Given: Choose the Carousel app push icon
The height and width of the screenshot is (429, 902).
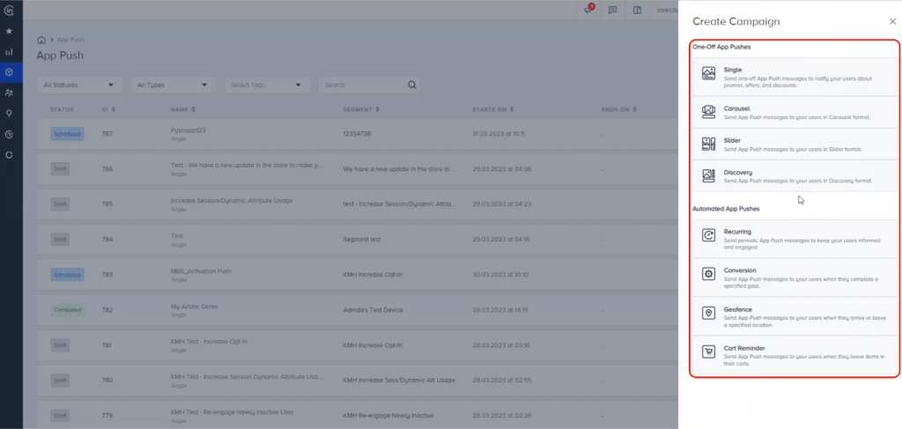Looking at the screenshot, I should 708,112.
